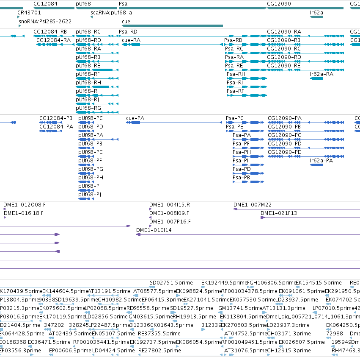This screenshot has height=357, width=360.
Task: Click the CG12090 gene label
Action: (x=279, y=4)
